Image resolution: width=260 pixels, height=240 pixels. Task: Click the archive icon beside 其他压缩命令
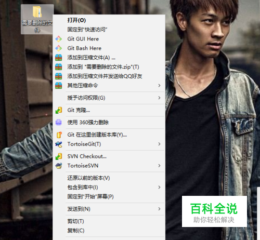point(58,86)
